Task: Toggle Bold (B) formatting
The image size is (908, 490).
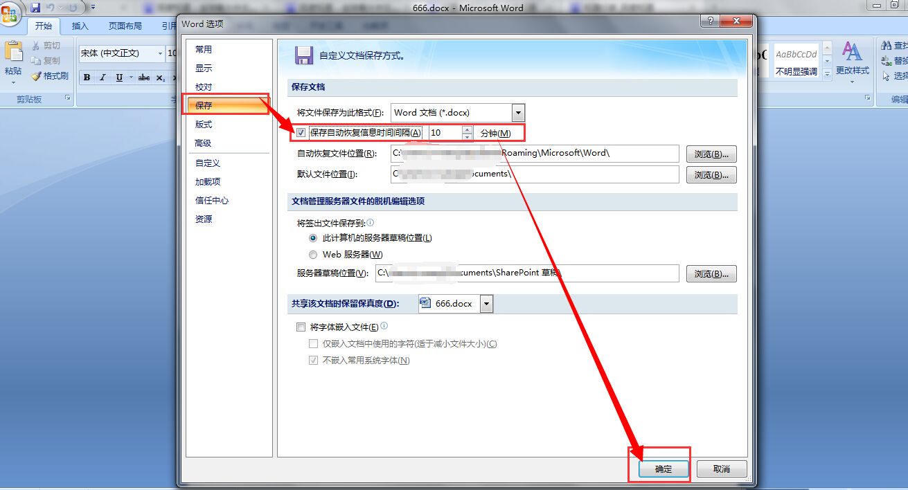Action: 87,78
